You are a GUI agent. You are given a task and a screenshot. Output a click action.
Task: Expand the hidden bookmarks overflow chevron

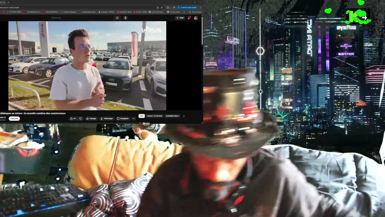(184, 12)
